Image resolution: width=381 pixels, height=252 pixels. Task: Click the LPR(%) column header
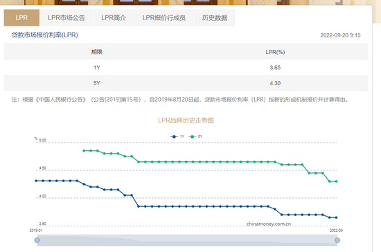click(x=275, y=52)
